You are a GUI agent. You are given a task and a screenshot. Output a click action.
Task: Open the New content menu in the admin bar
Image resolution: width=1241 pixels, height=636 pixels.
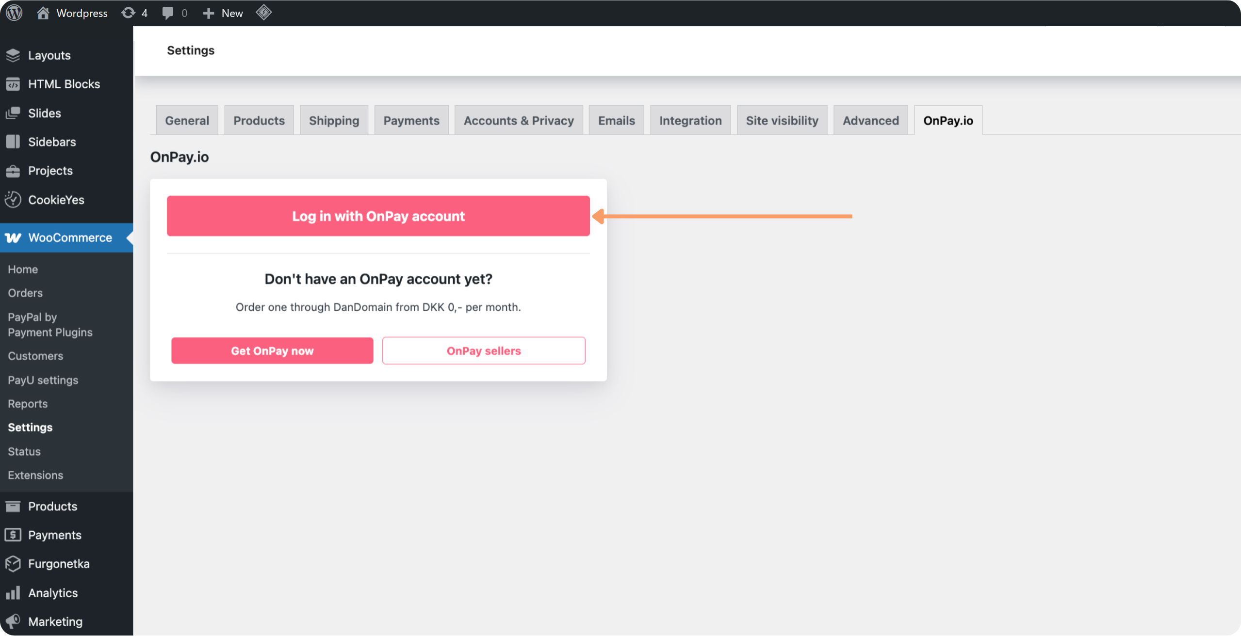222,13
